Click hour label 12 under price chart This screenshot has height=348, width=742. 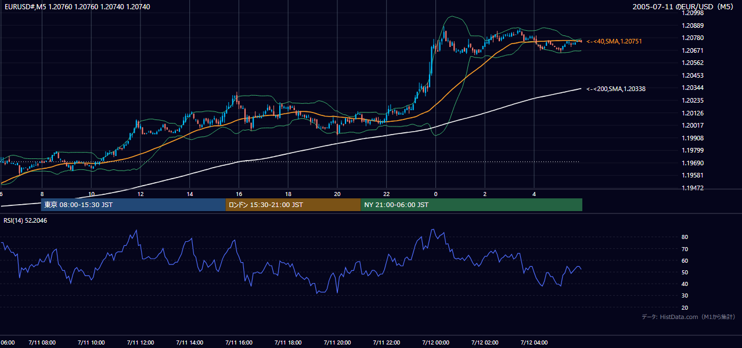tap(141, 194)
